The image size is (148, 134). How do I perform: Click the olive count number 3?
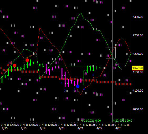point(30,56)
